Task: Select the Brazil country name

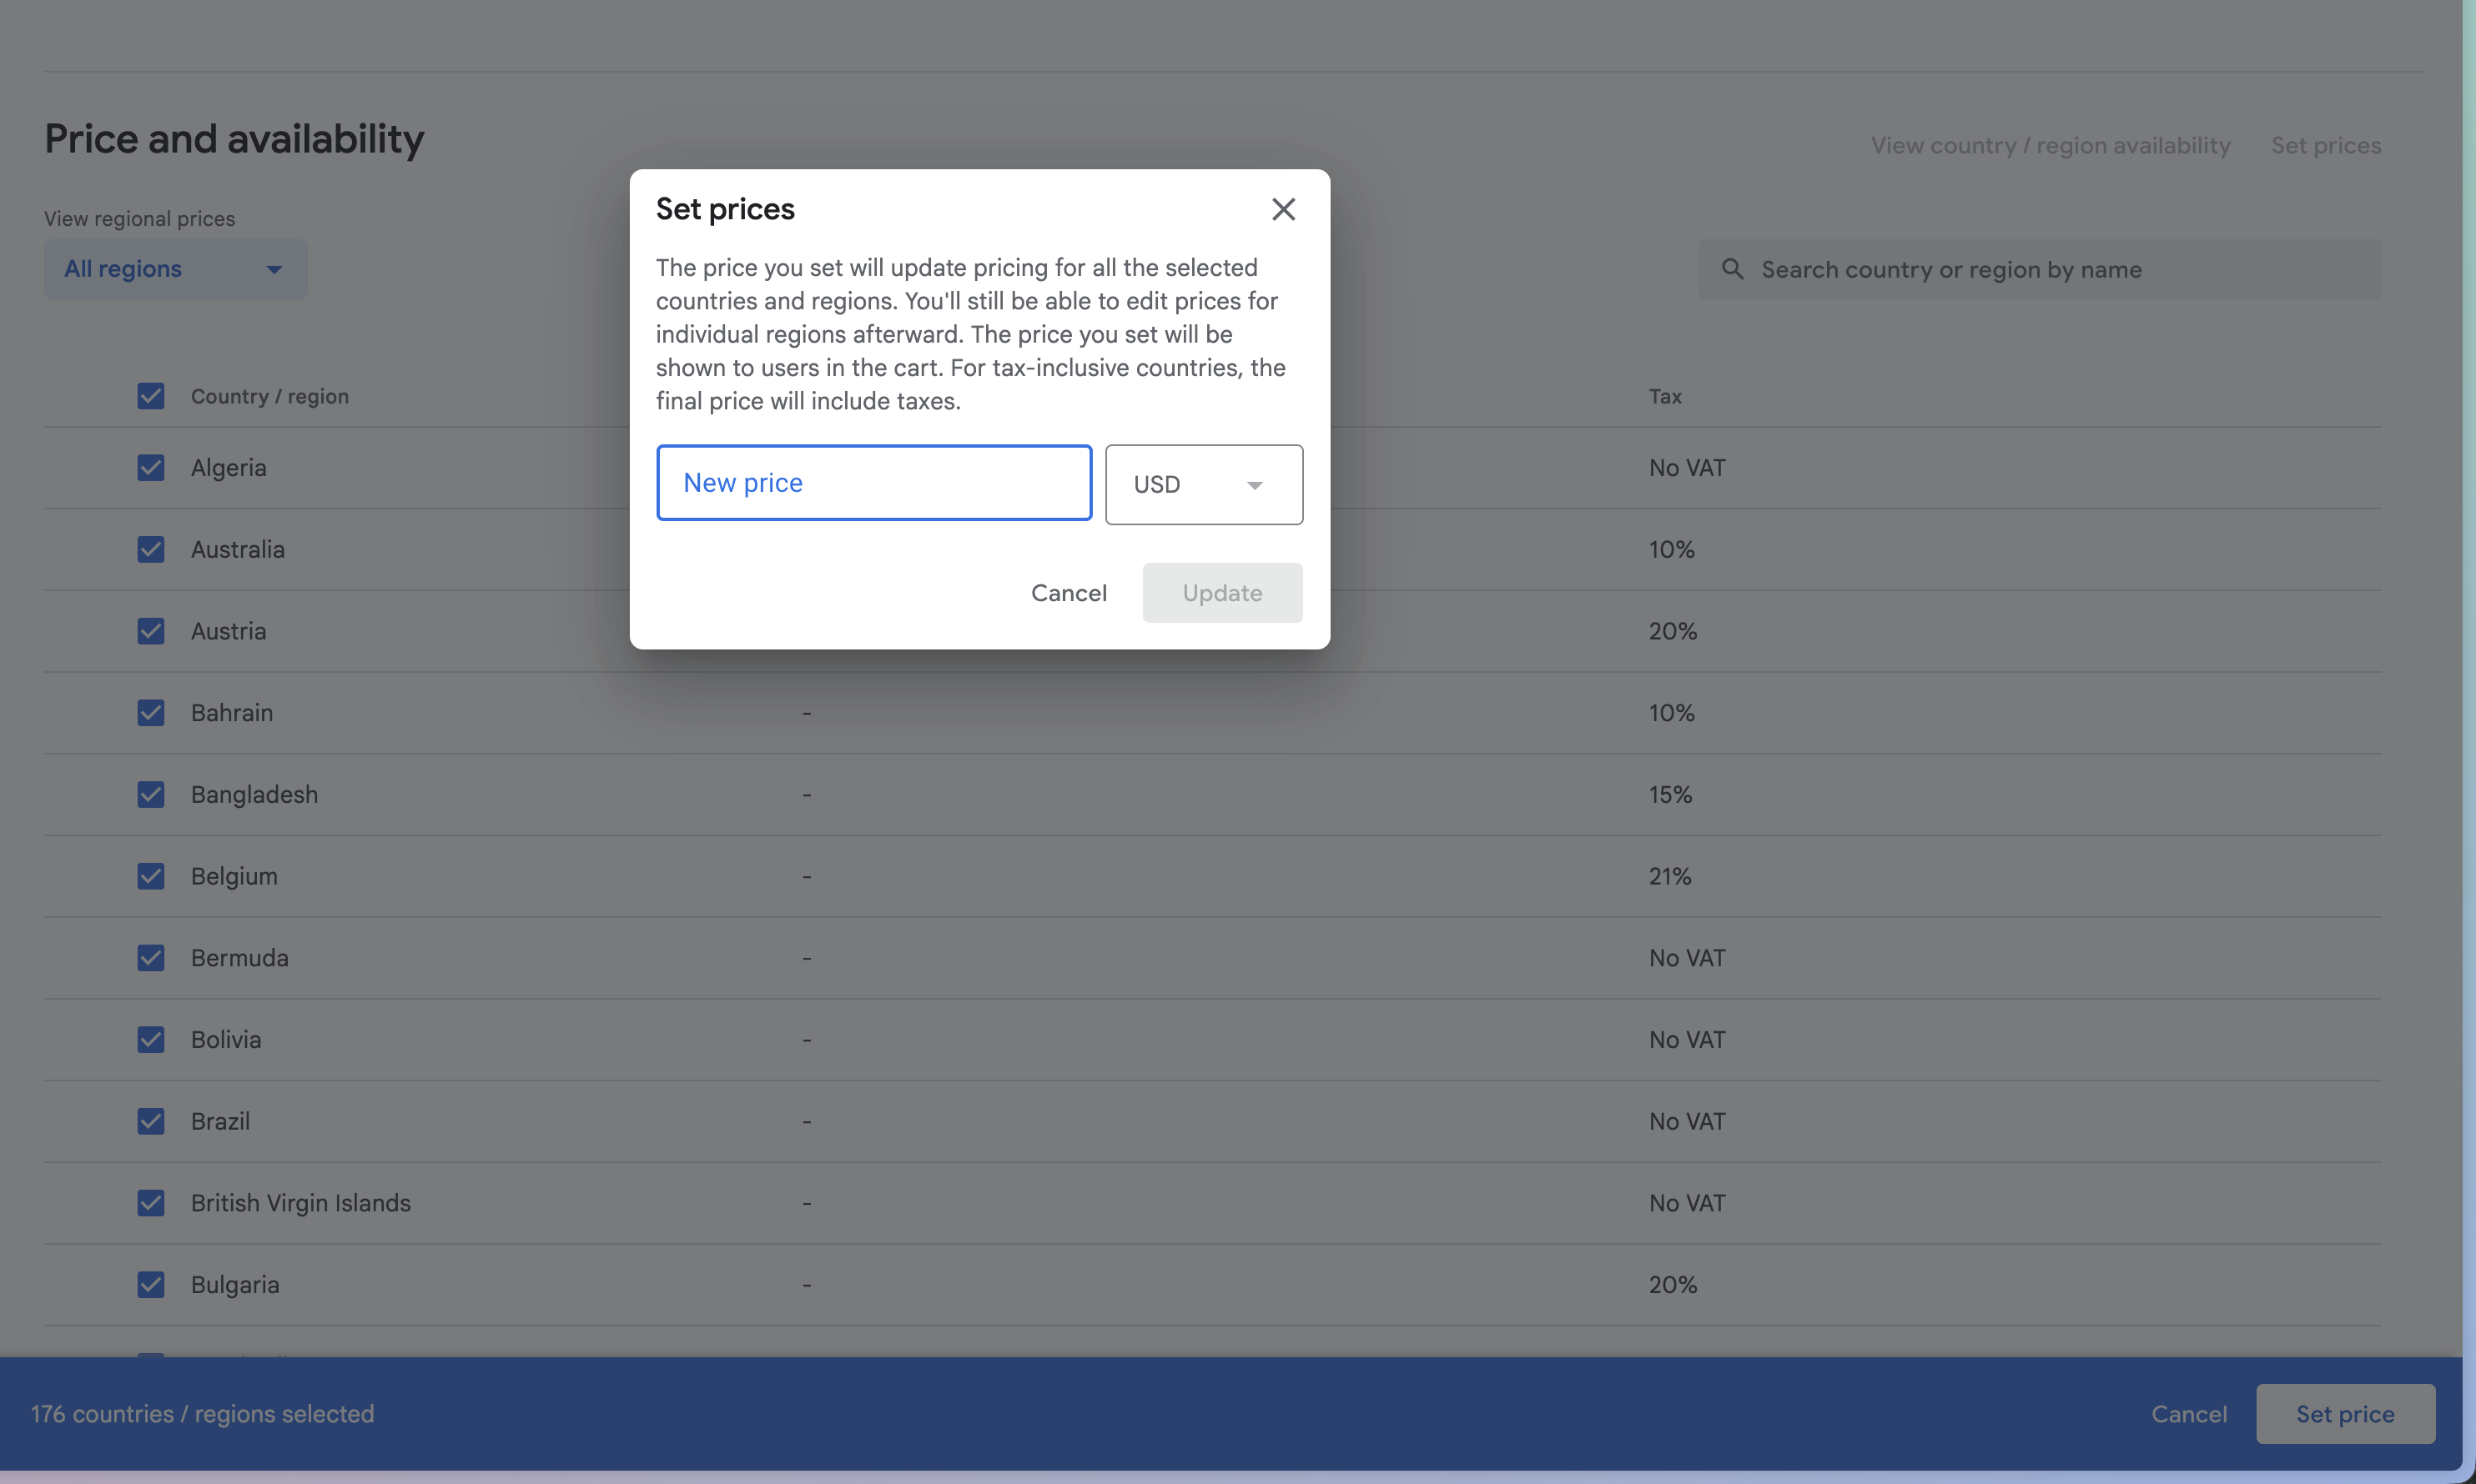Action: click(221, 1122)
